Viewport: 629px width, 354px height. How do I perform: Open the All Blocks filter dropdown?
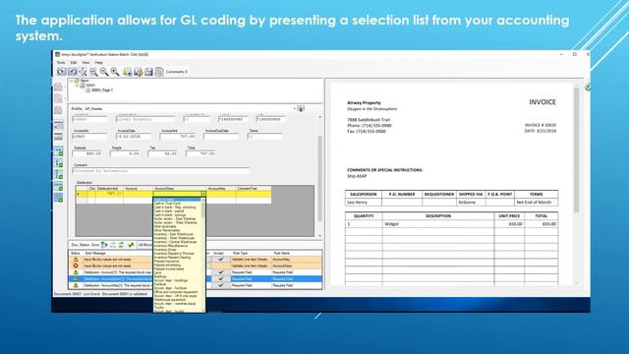(145, 245)
